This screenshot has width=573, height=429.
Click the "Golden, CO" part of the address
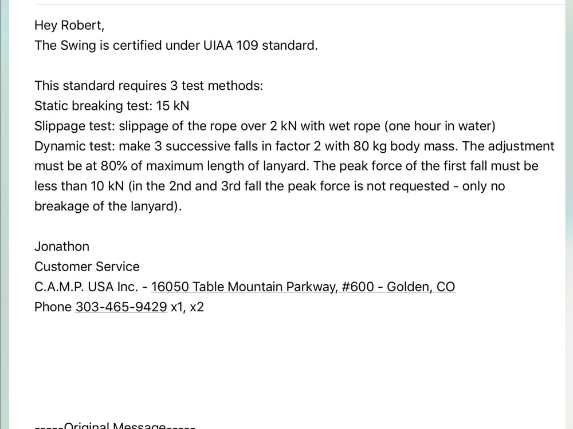(421, 287)
